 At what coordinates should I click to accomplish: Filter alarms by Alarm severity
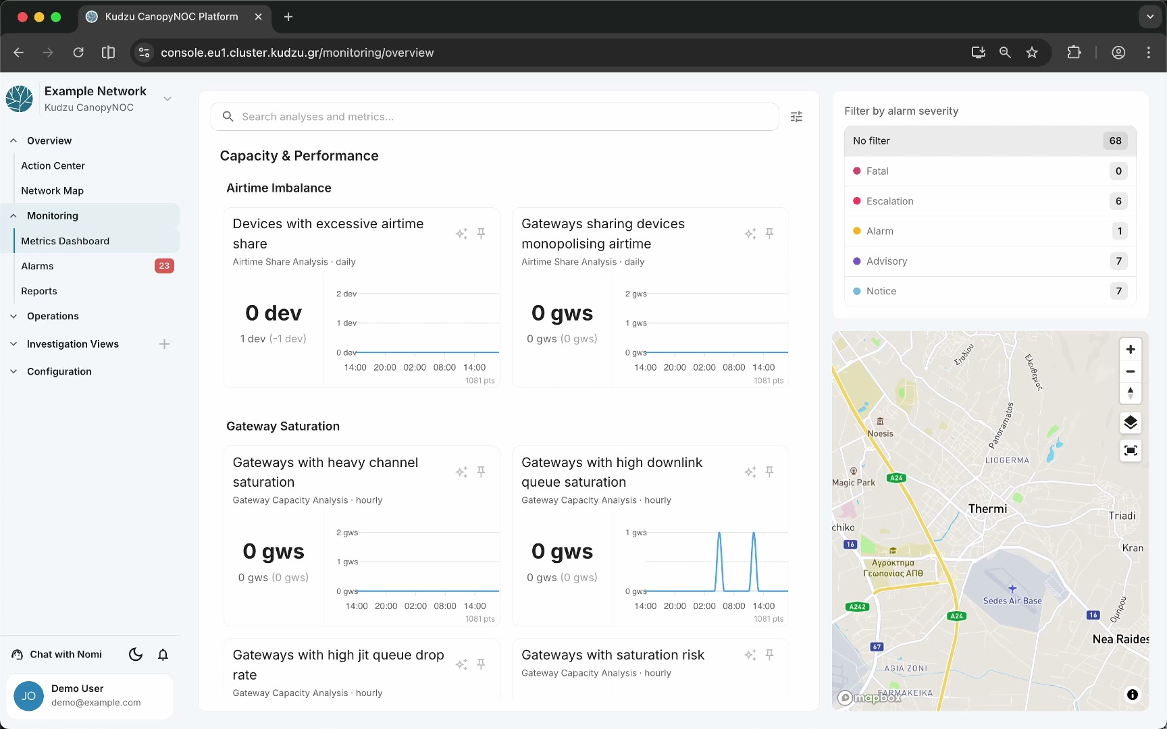(x=990, y=232)
